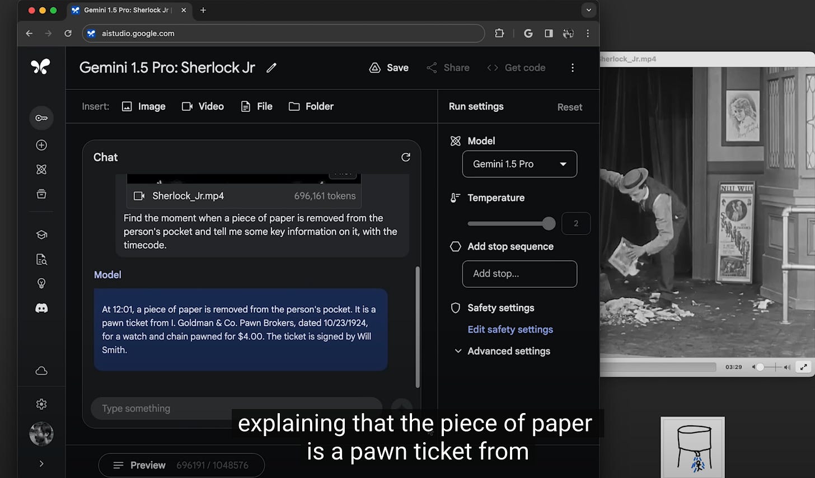The width and height of the screenshot is (815, 478).
Task: Go forward in the browser
Action: click(x=48, y=34)
